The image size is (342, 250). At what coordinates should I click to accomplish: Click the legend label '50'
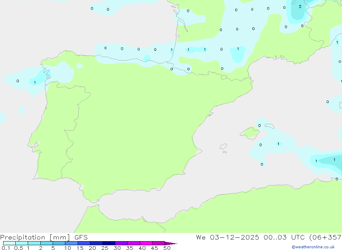167,248
